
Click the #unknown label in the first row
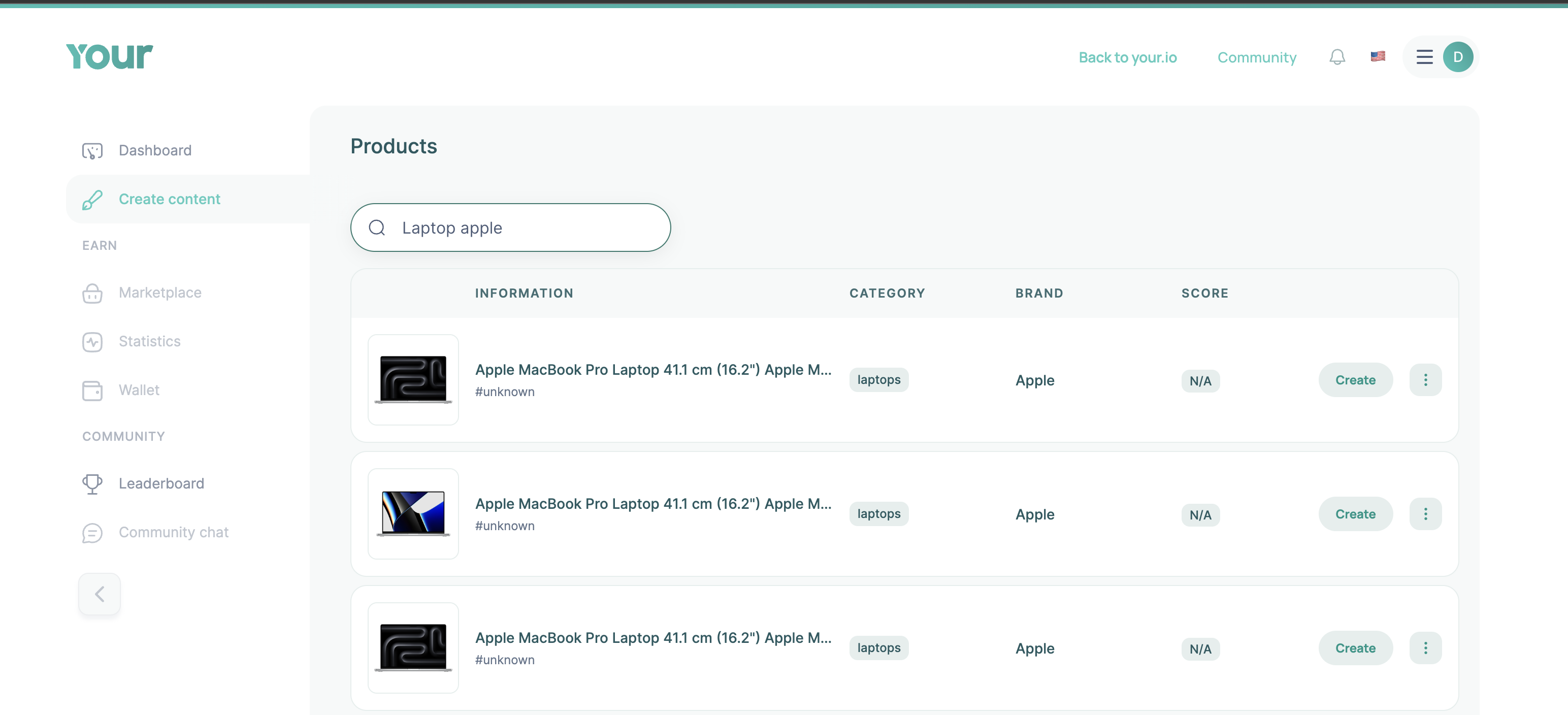pyautogui.click(x=505, y=392)
